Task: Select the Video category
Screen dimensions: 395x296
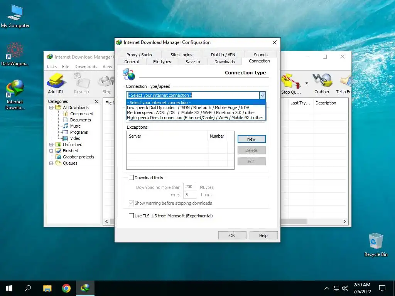Action: point(75,138)
